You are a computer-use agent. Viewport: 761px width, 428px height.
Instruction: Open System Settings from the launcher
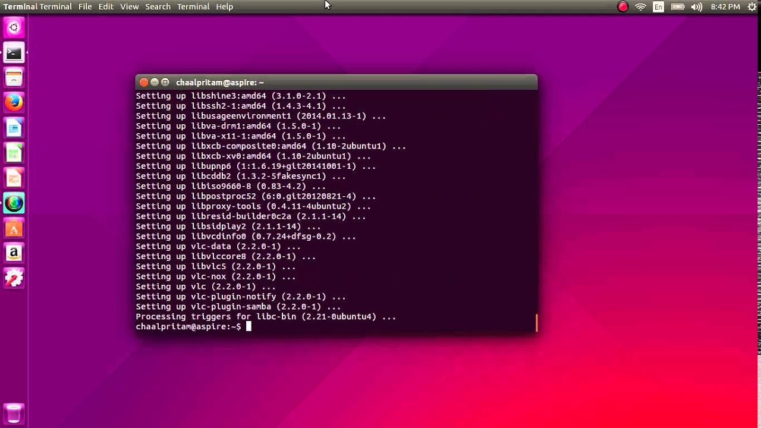tap(14, 278)
